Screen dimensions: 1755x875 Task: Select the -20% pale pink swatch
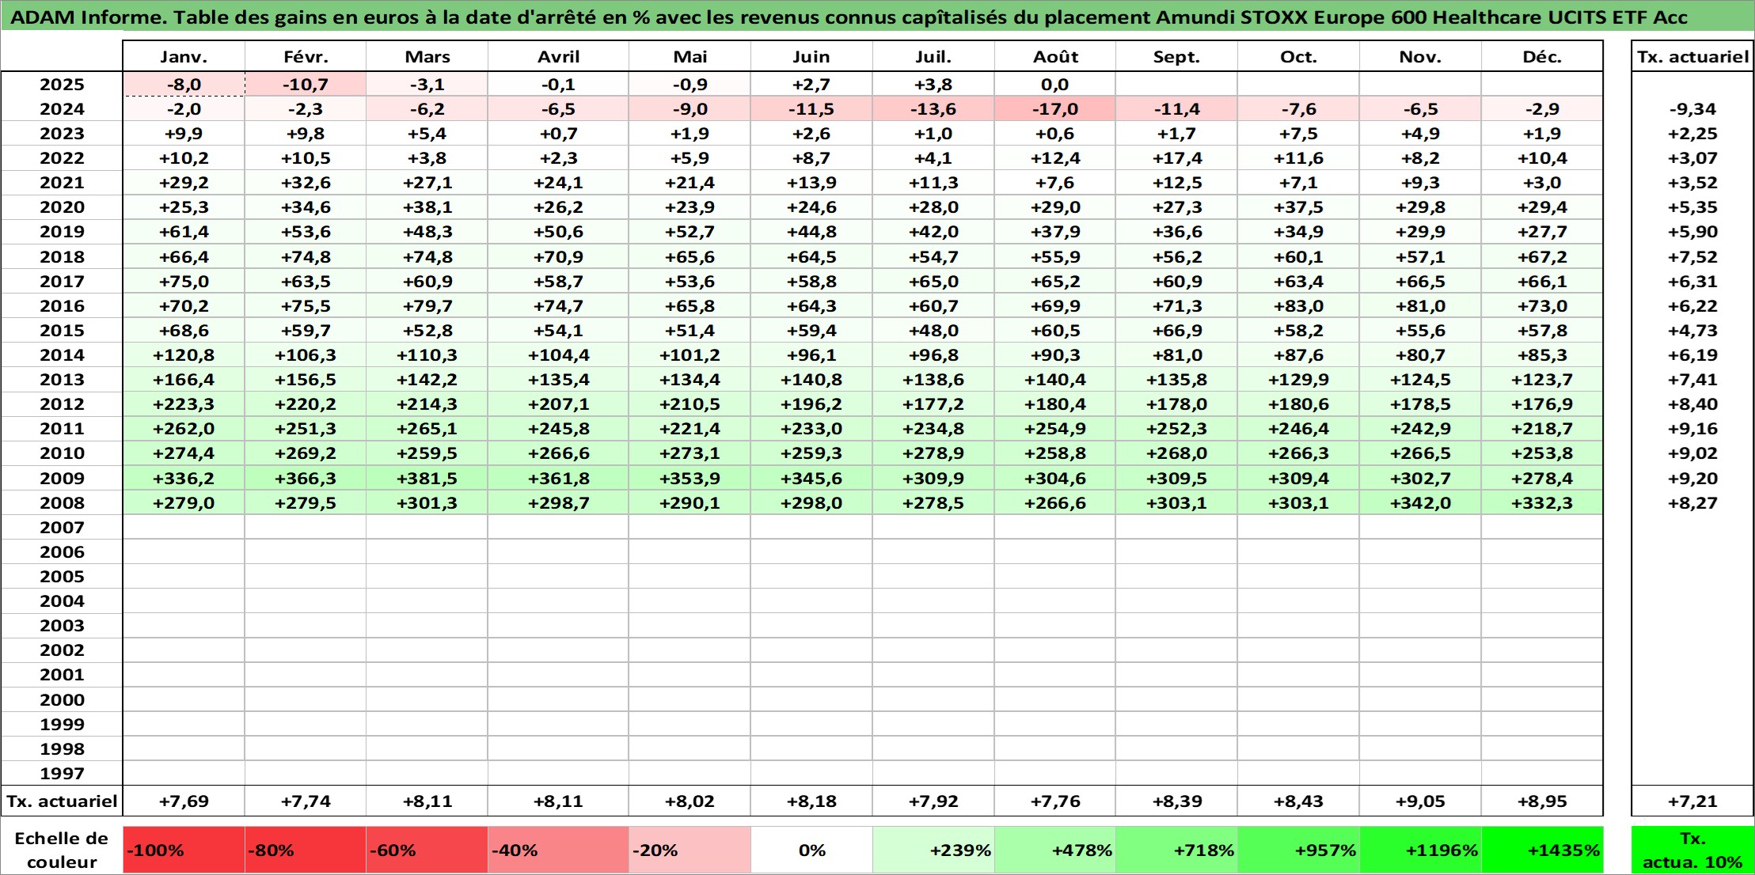[x=689, y=850]
